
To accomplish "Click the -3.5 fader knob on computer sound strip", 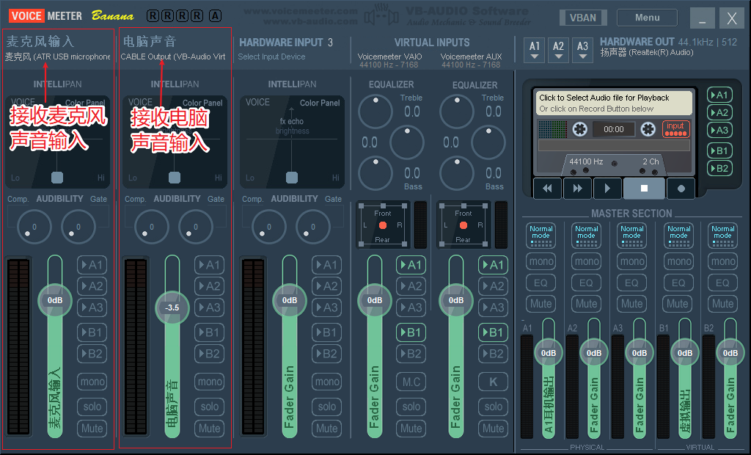I will point(172,307).
